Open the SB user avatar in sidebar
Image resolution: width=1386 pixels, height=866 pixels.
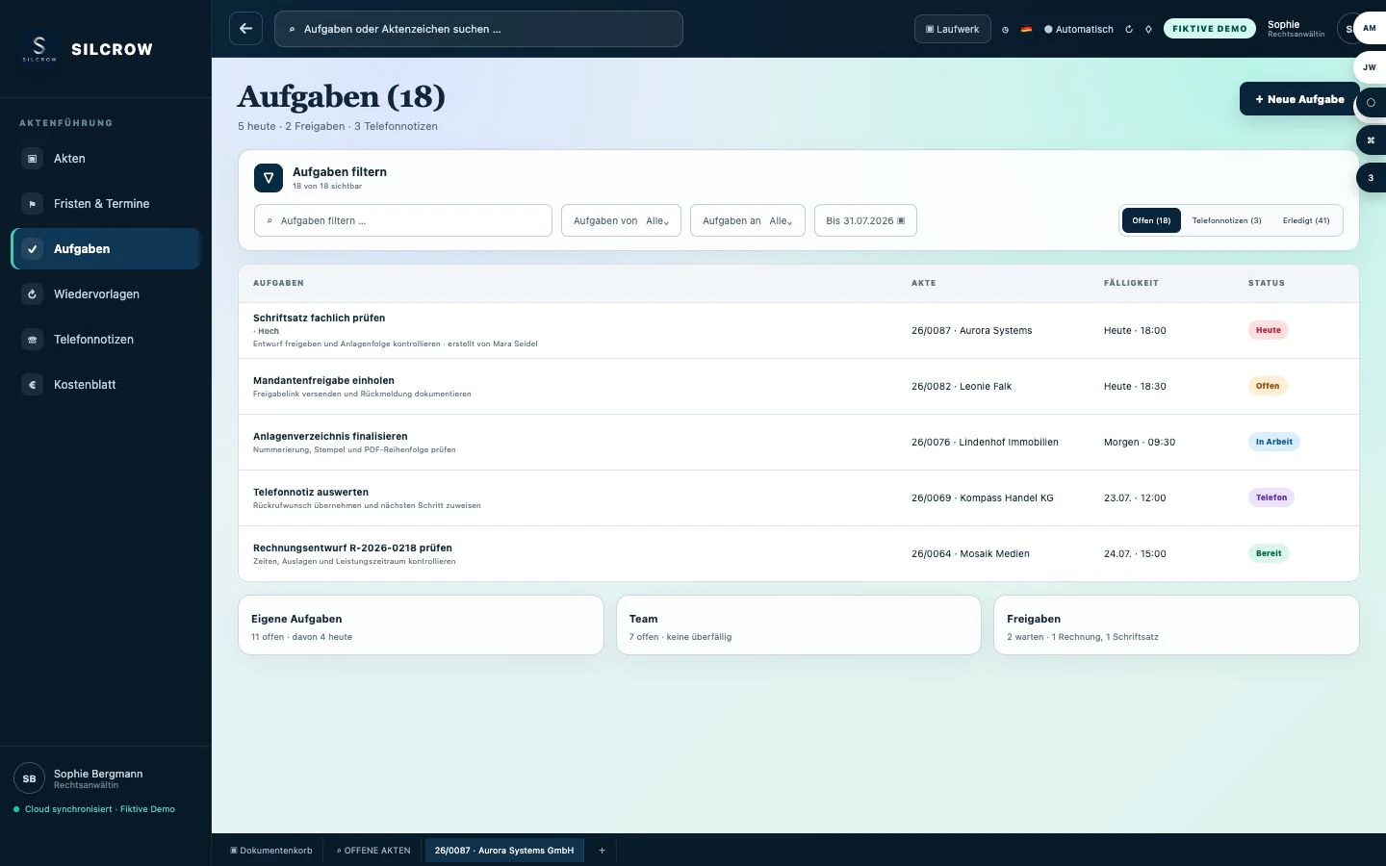pos(29,779)
